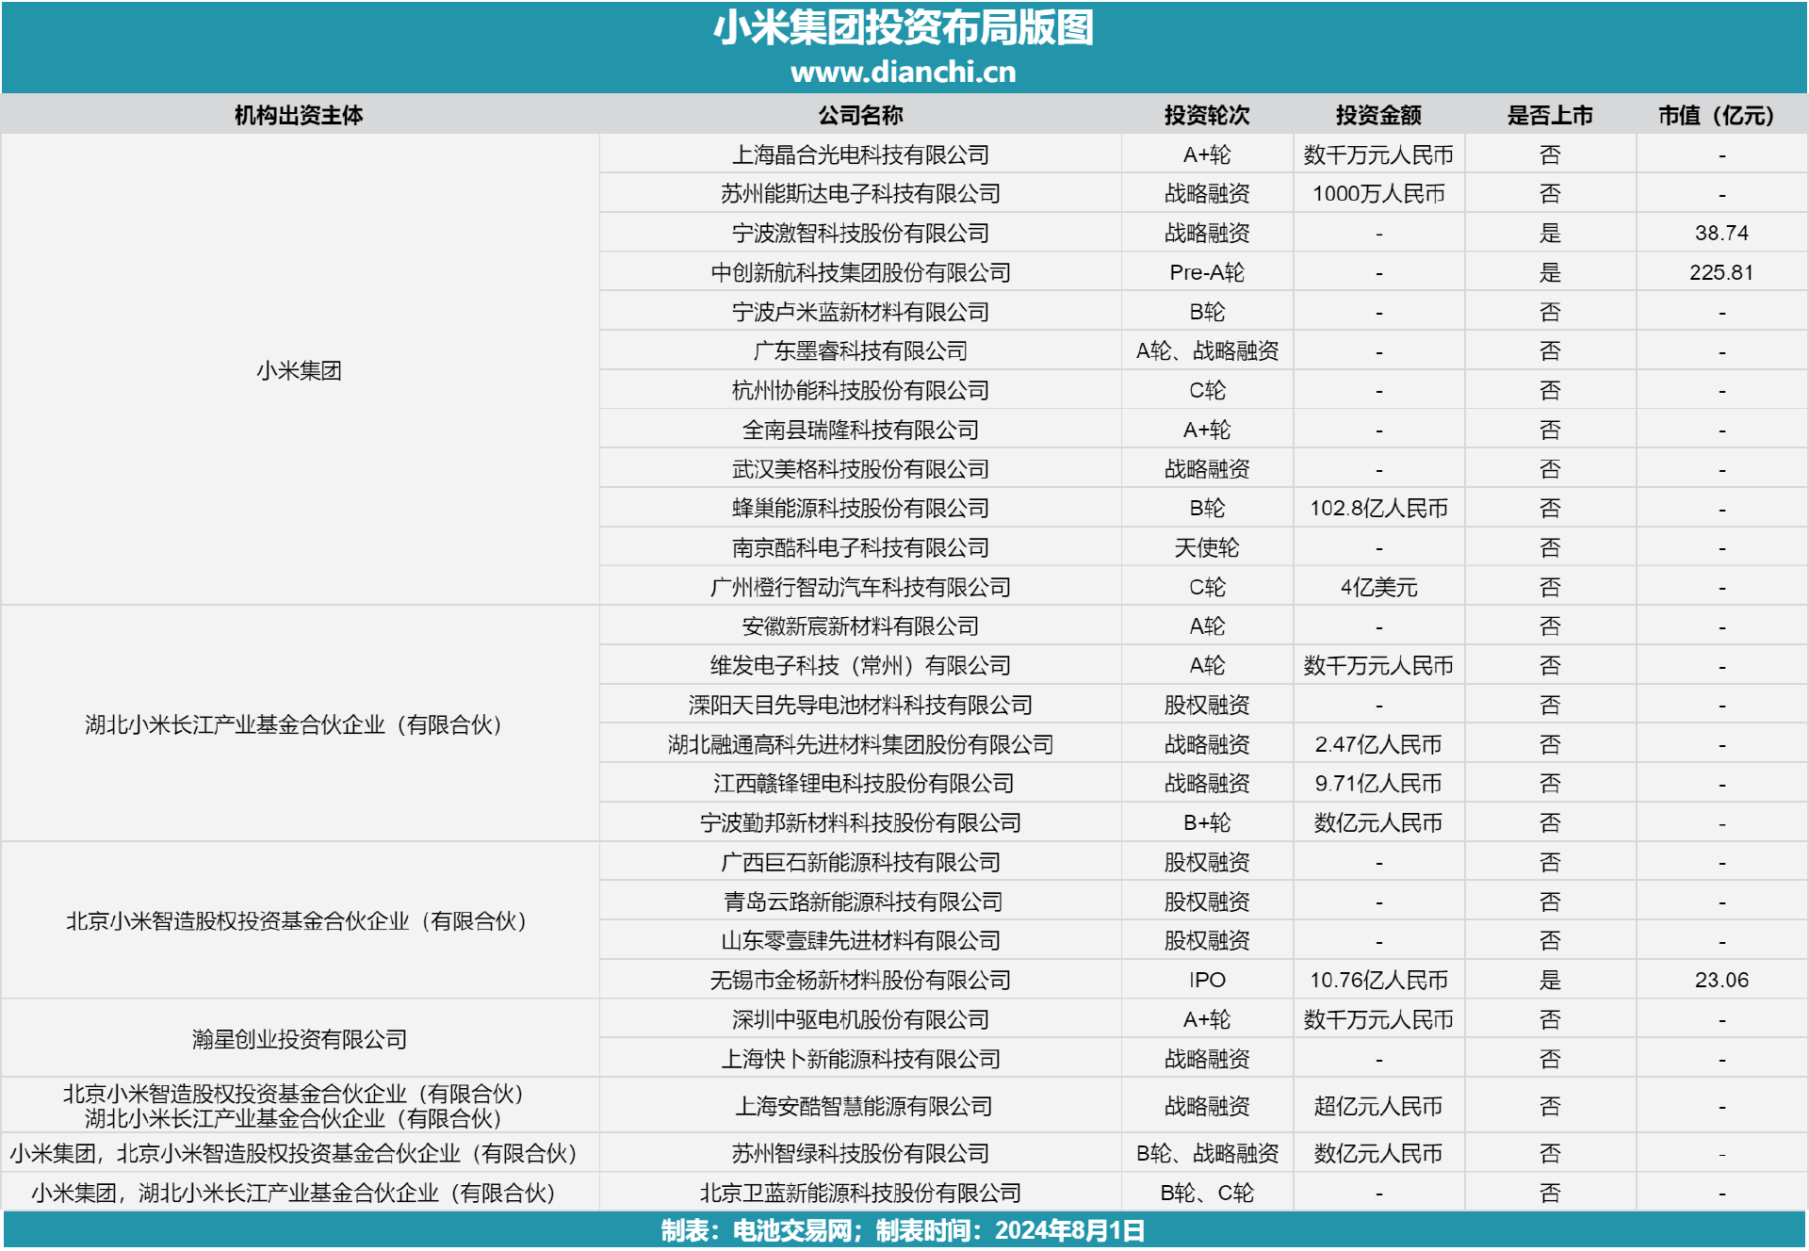Viewport: 1809px width, 1251px height.
Task: Select market value 38.74
Action: point(1721,233)
